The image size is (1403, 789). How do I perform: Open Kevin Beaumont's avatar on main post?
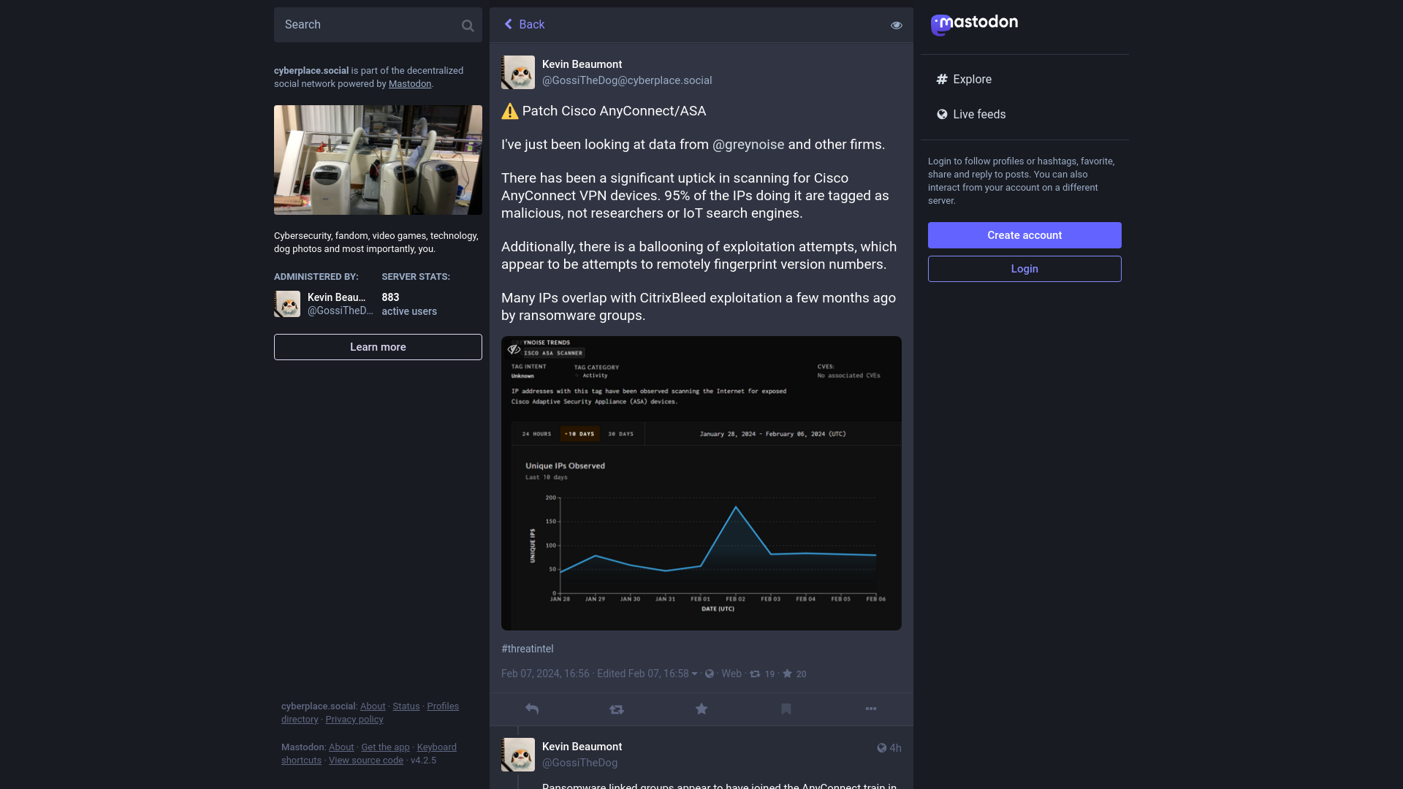coord(518,72)
